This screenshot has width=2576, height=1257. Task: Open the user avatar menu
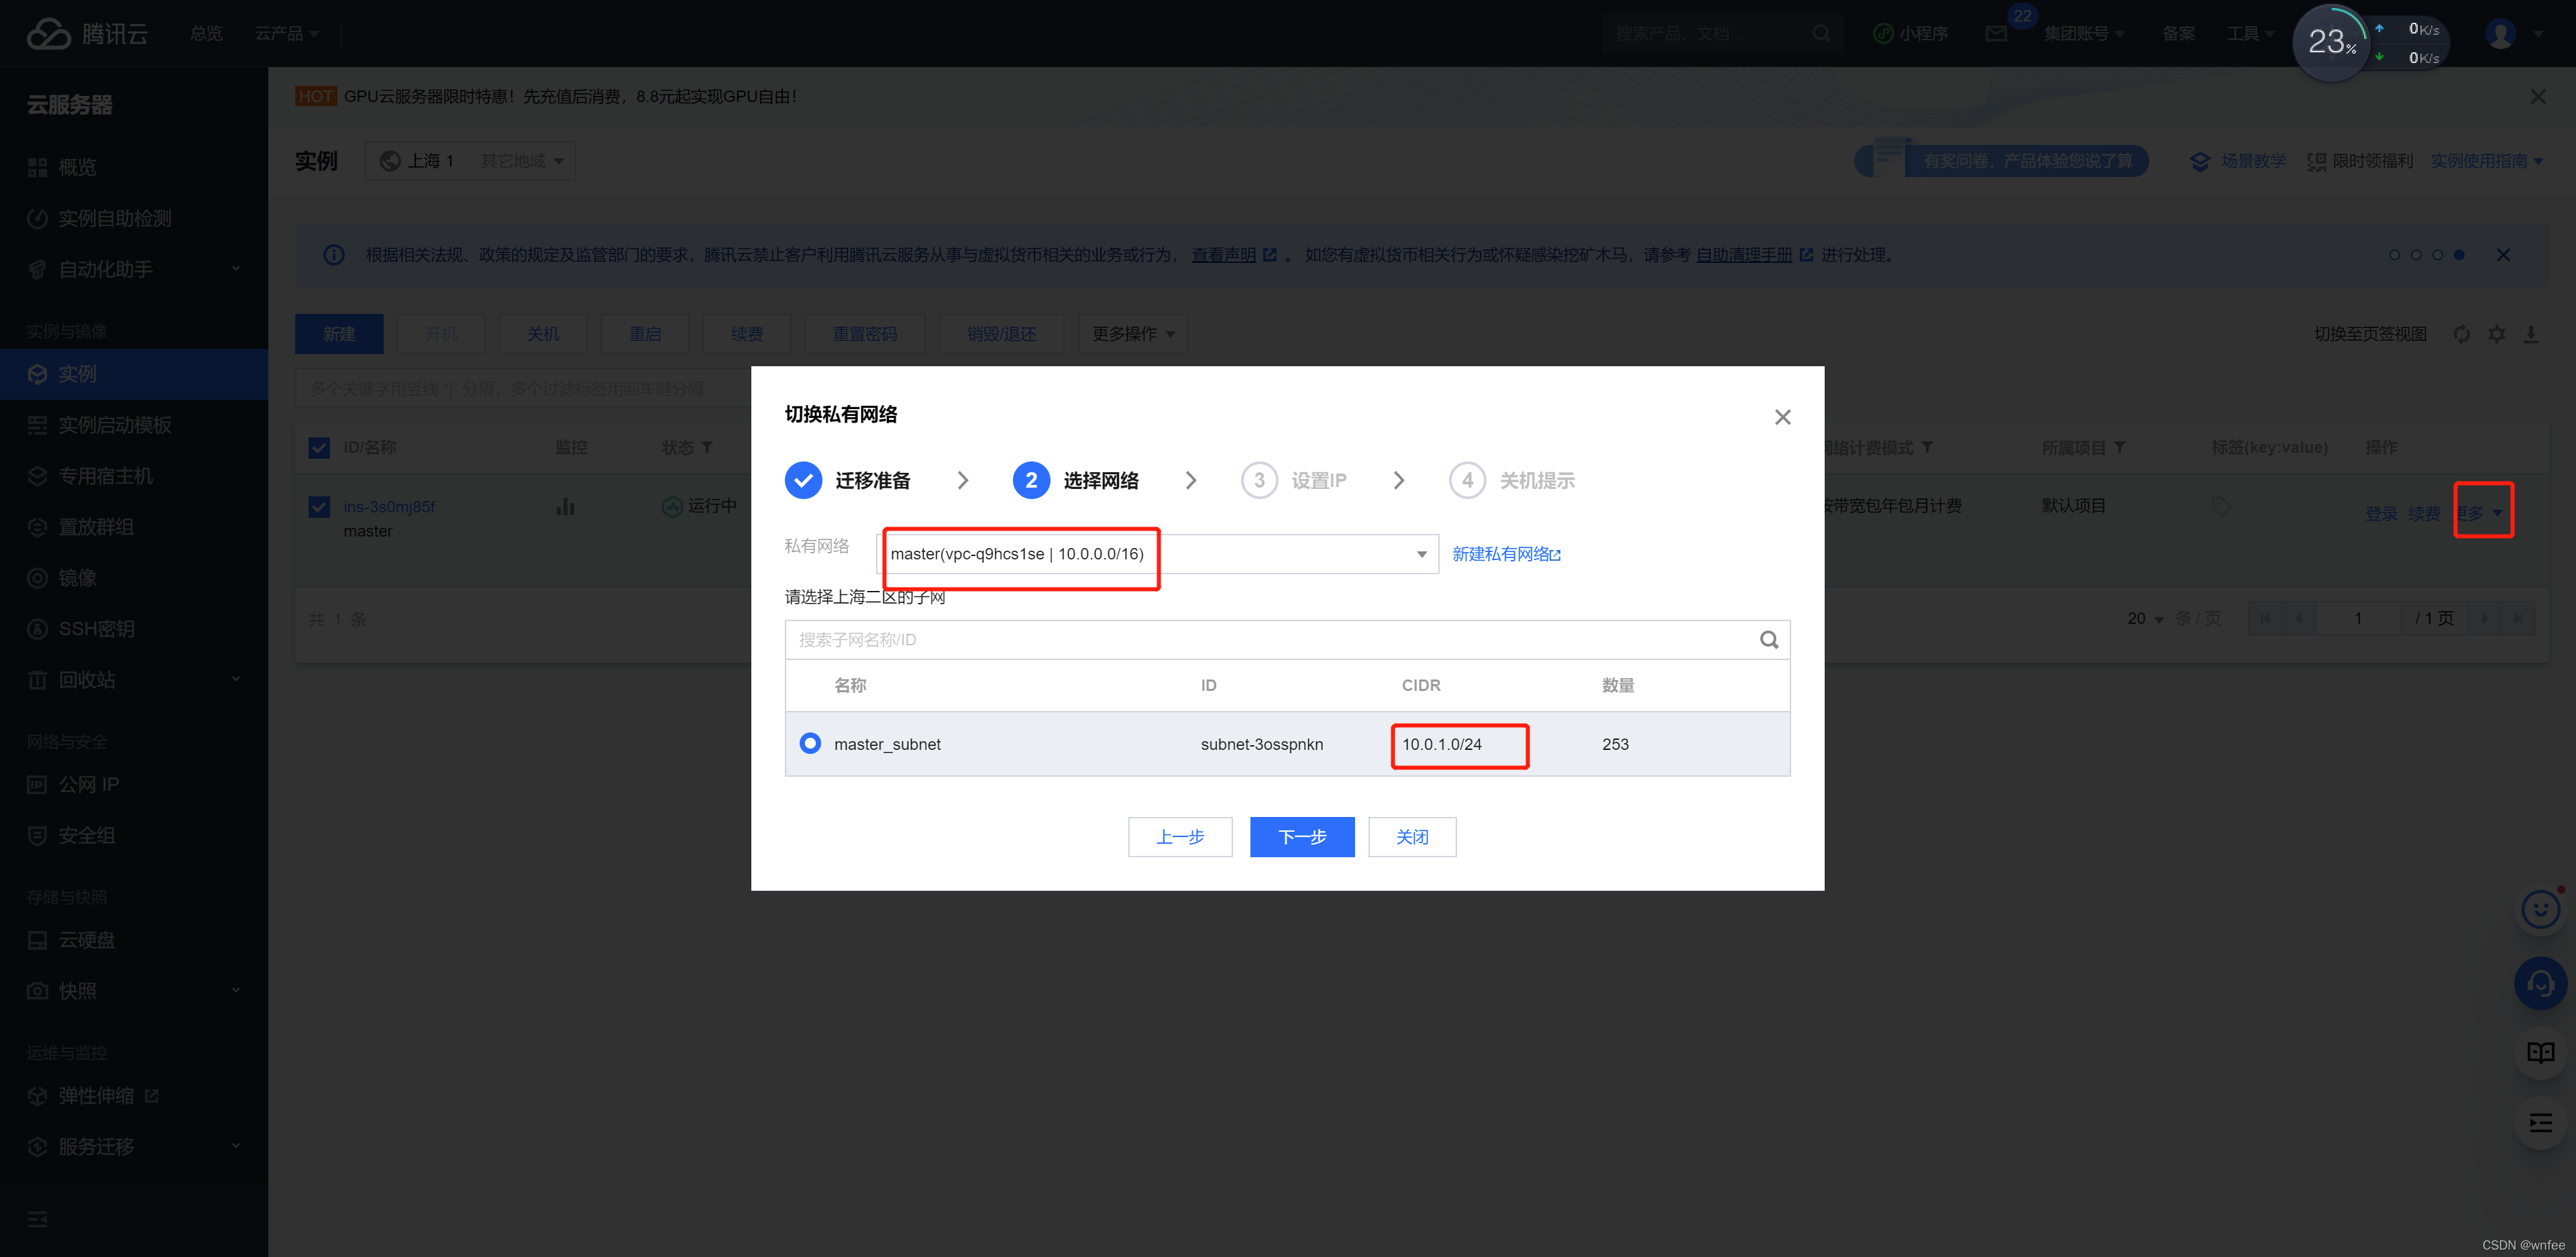pos(2500,34)
